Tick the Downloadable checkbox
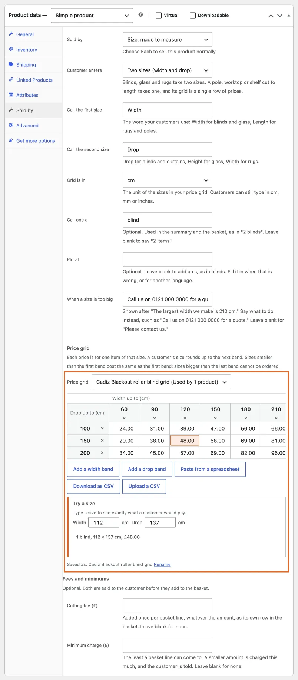 tap(193, 15)
